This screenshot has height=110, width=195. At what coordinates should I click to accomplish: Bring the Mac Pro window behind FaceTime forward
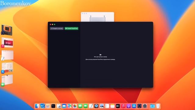[x=97, y=17]
